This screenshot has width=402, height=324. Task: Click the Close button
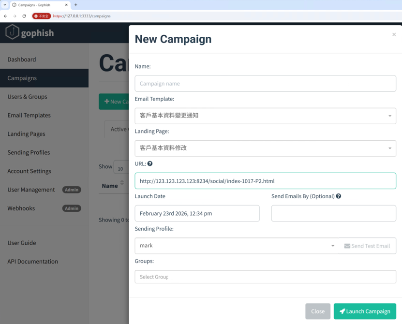pyautogui.click(x=318, y=311)
